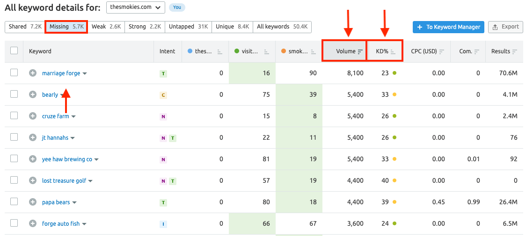Sort by Volume column filter icon
The image size is (526, 236).
point(360,51)
